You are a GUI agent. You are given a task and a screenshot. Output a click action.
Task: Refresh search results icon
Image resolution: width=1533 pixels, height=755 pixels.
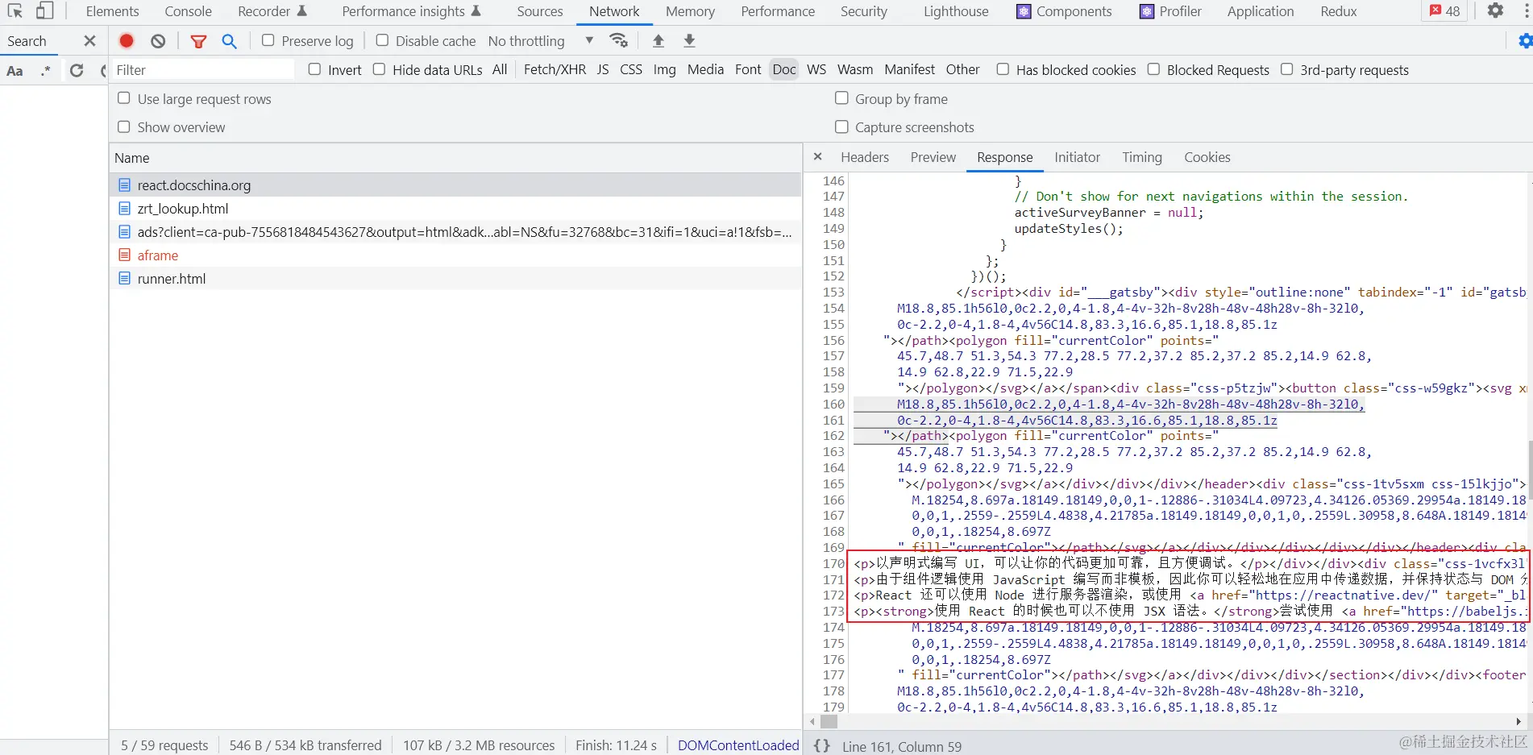click(77, 71)
